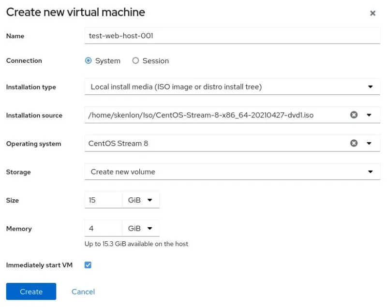The height and width of the screenshot is (307, 387).
Task: Select the System connection radio button
Action: [x=88, y=60]
